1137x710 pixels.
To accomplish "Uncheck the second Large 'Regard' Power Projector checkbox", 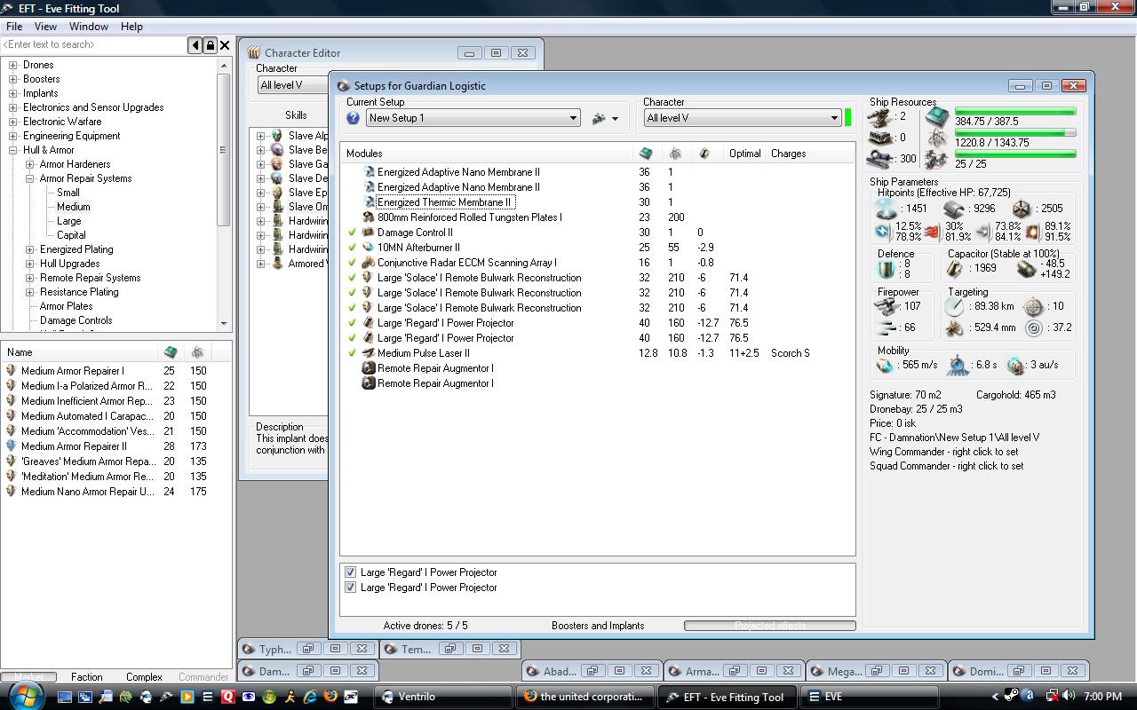I will [350, 588].
